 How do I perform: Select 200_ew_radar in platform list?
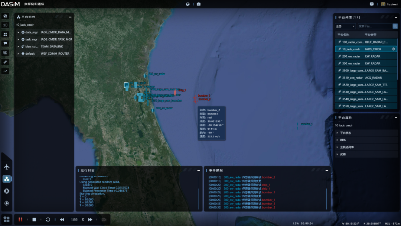pos(366,56)
